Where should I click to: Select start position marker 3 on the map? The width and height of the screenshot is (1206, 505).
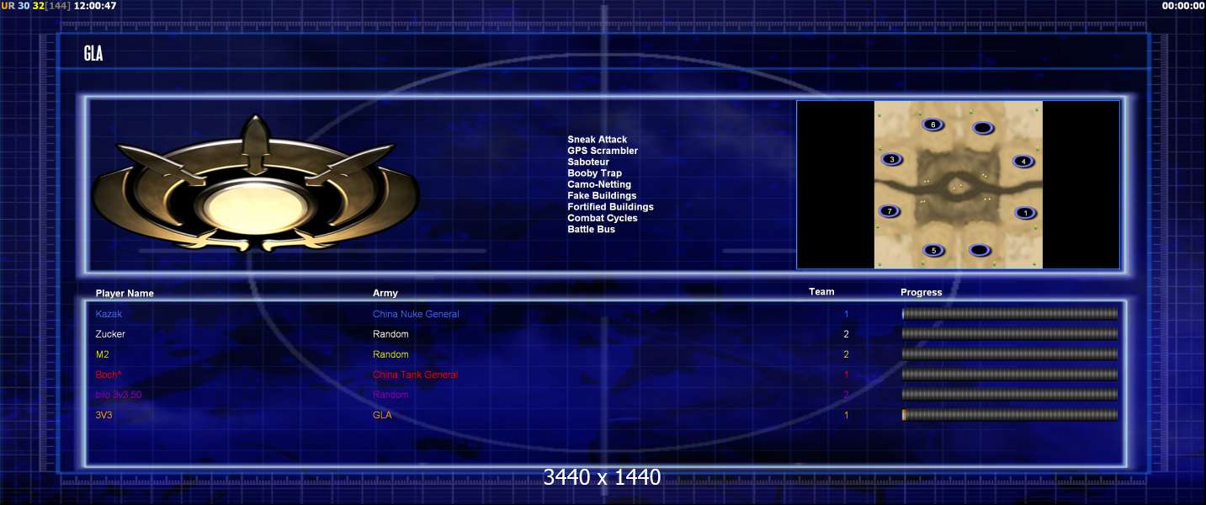tap(892, 159)
